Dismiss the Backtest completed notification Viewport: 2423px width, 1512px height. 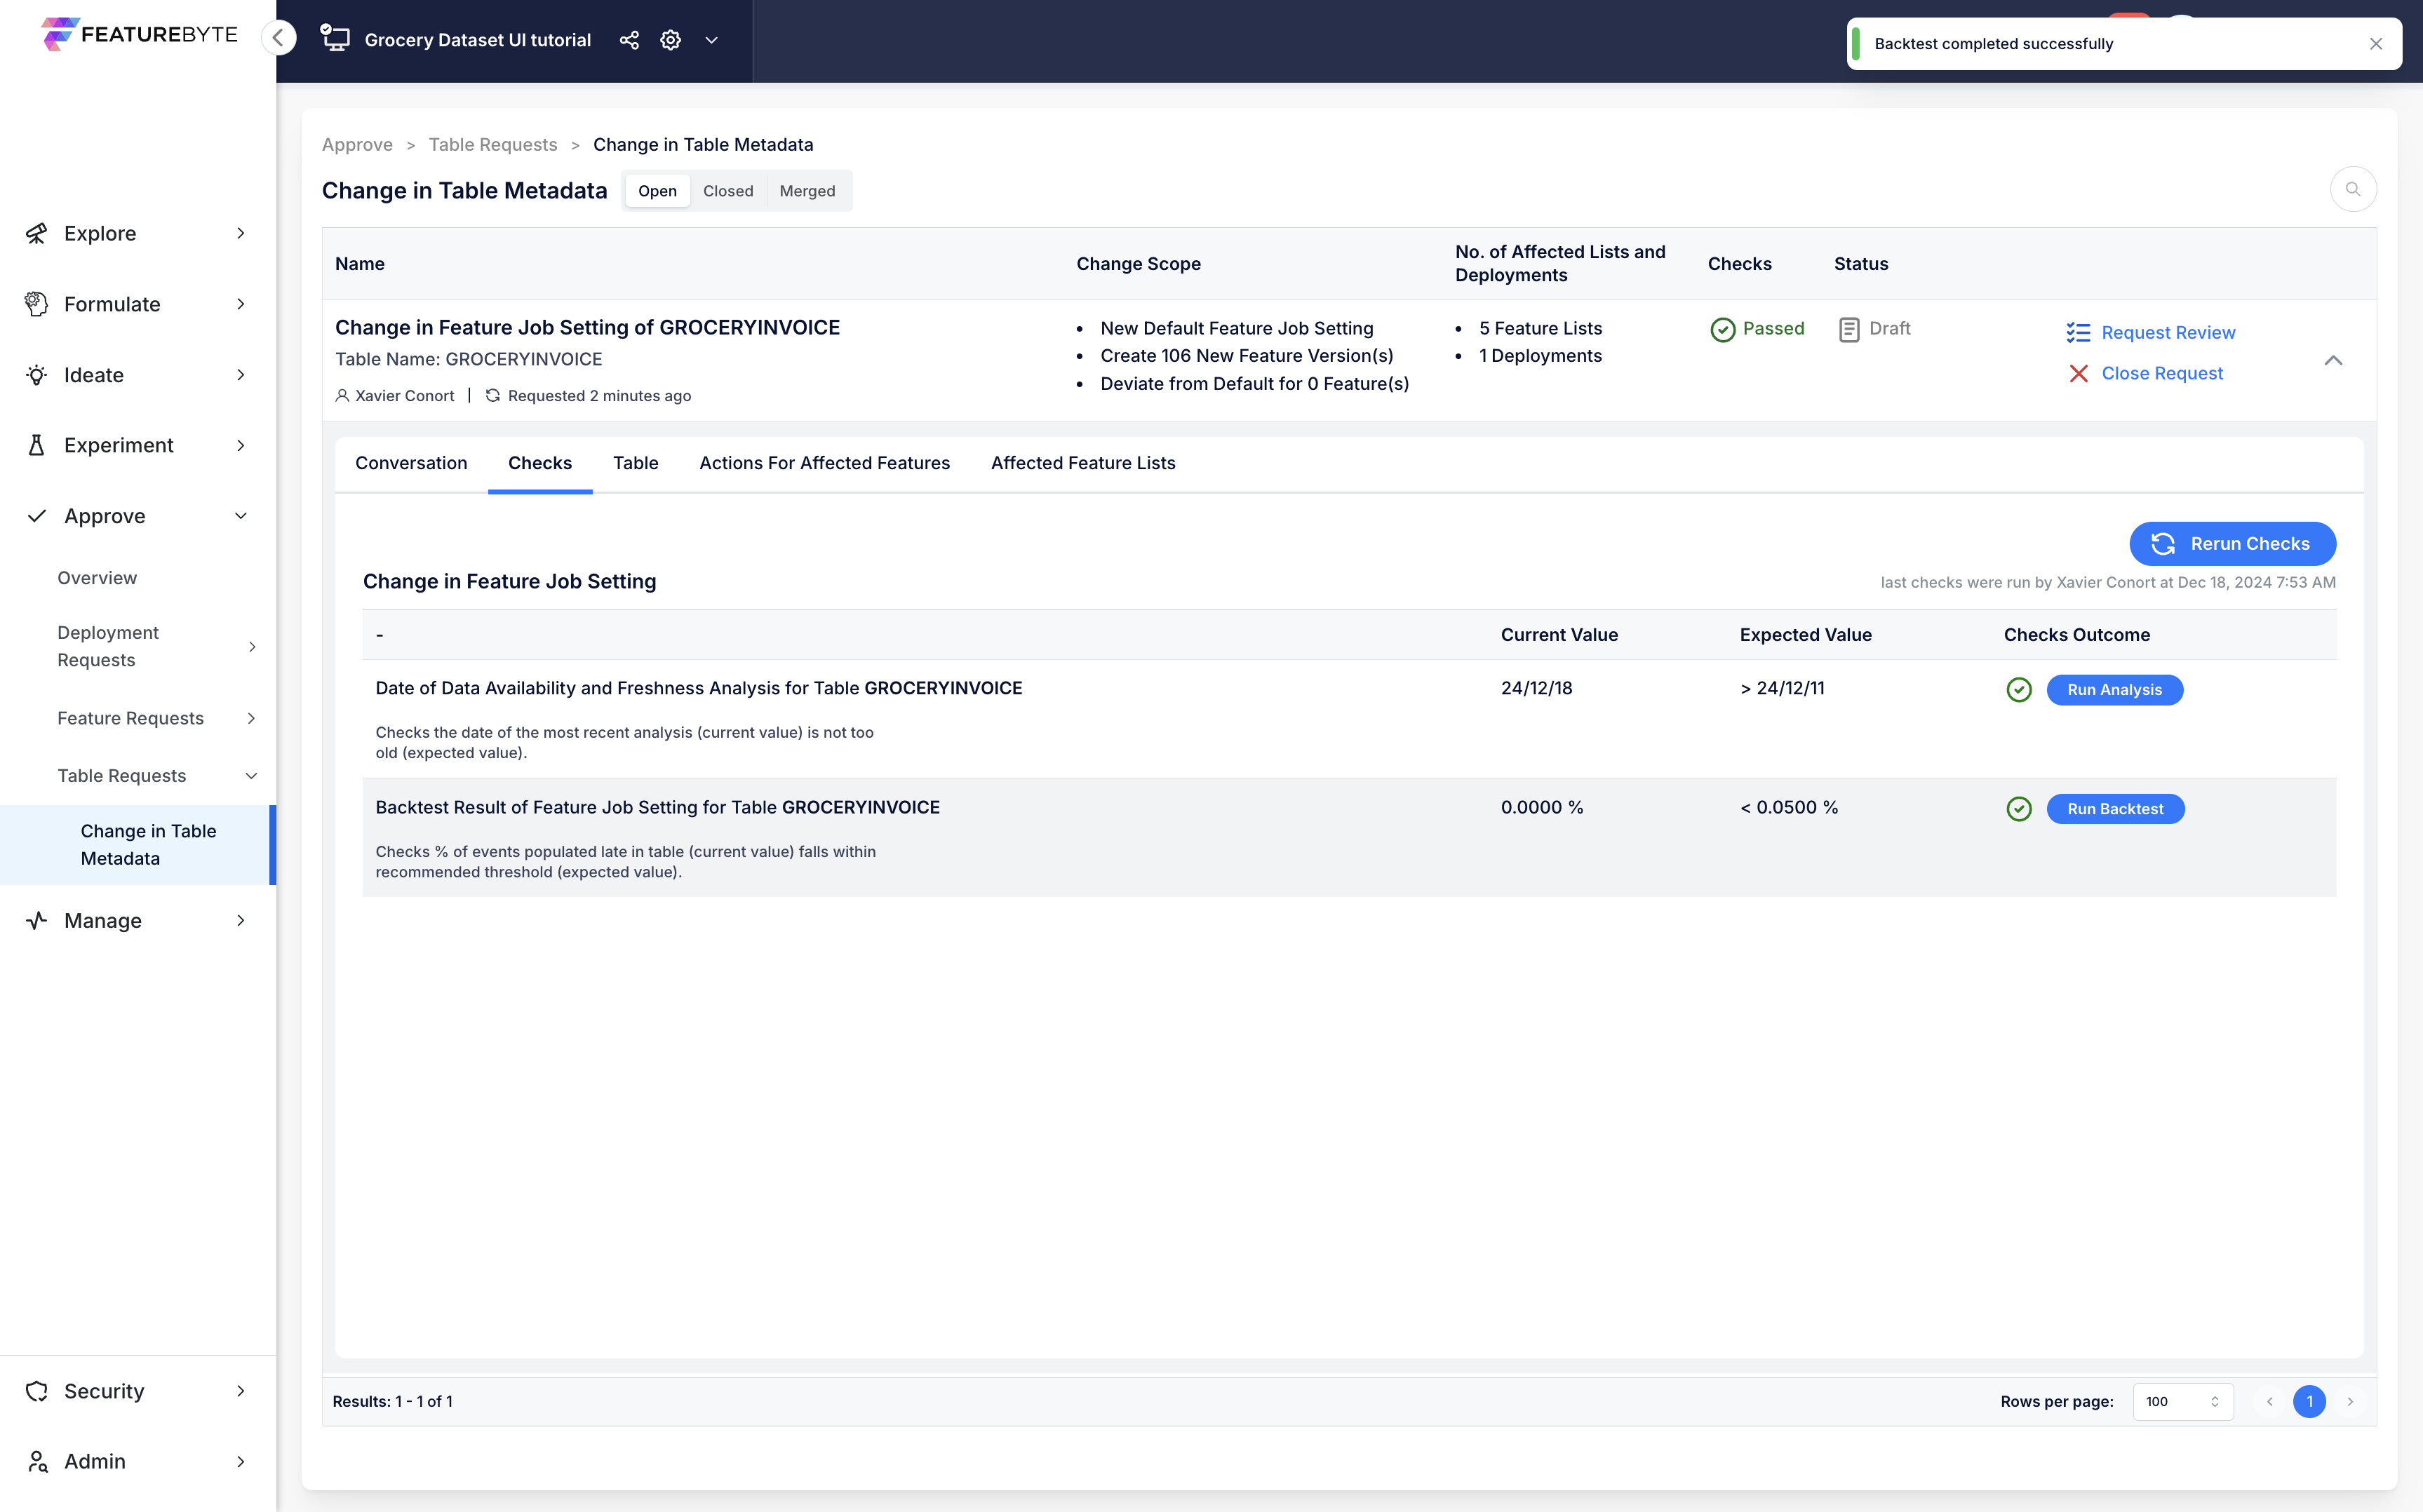[2376, 43]
